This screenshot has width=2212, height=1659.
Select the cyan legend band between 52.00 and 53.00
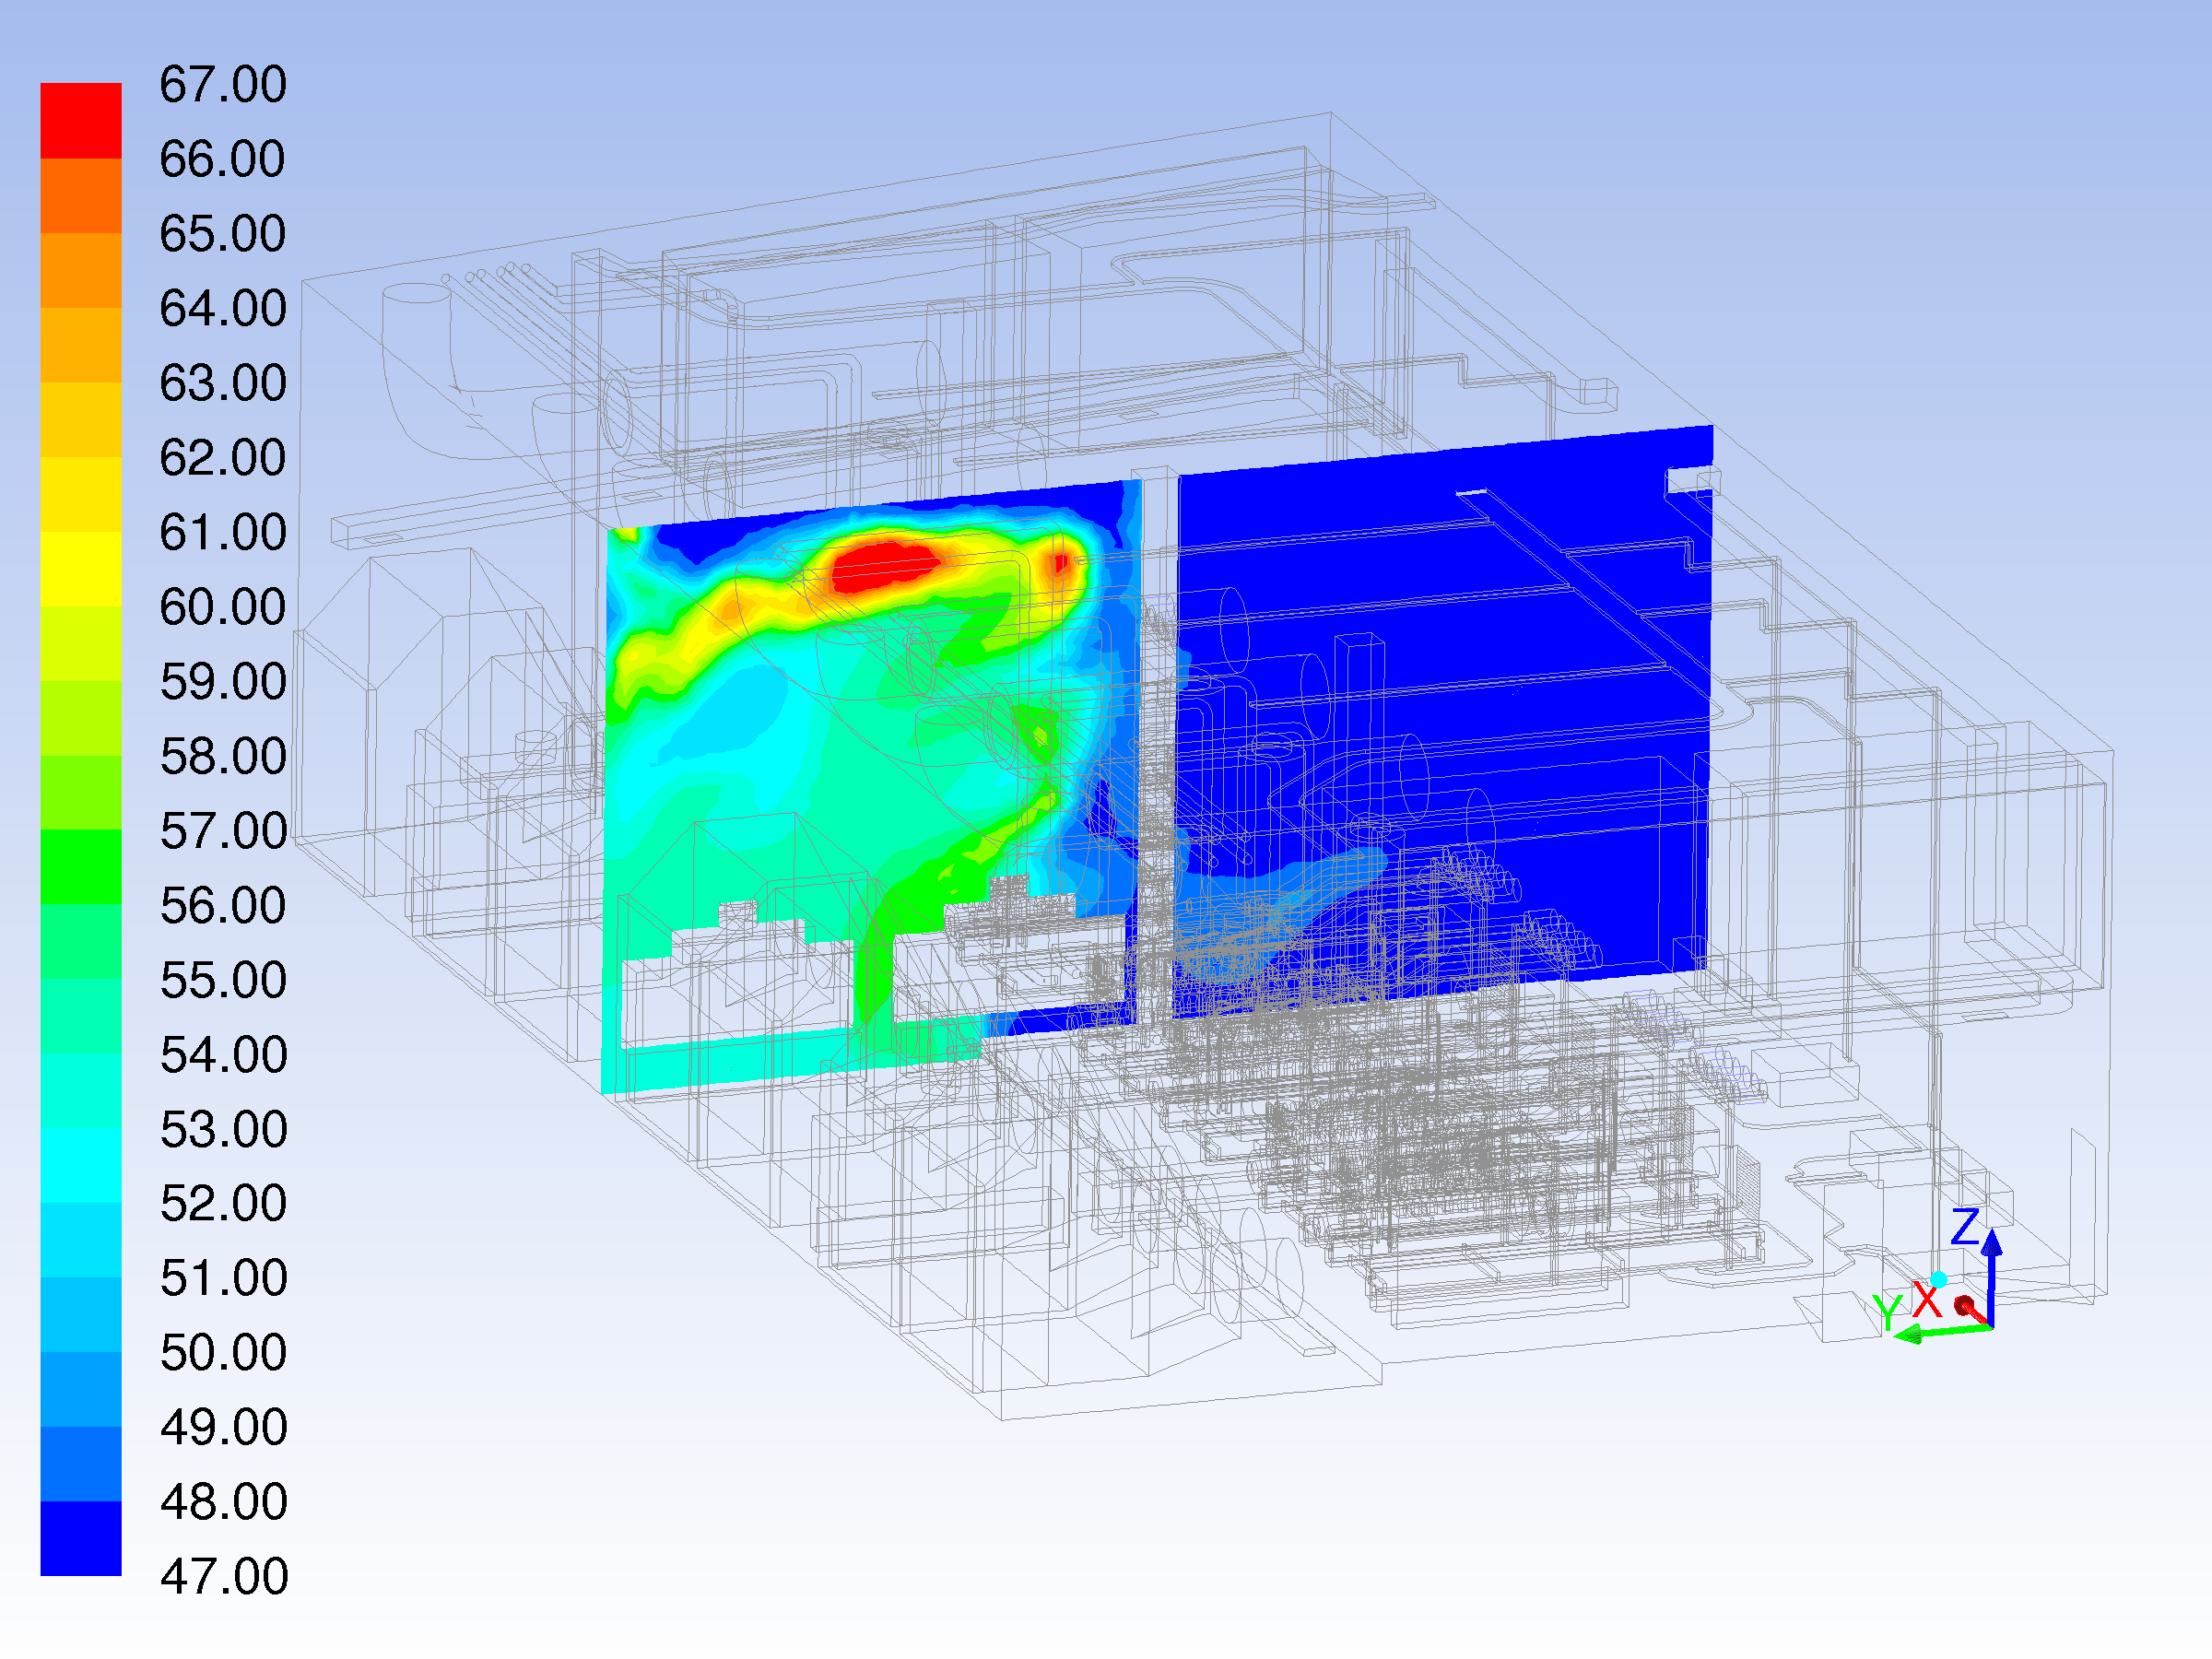(x=81, y=1166)
